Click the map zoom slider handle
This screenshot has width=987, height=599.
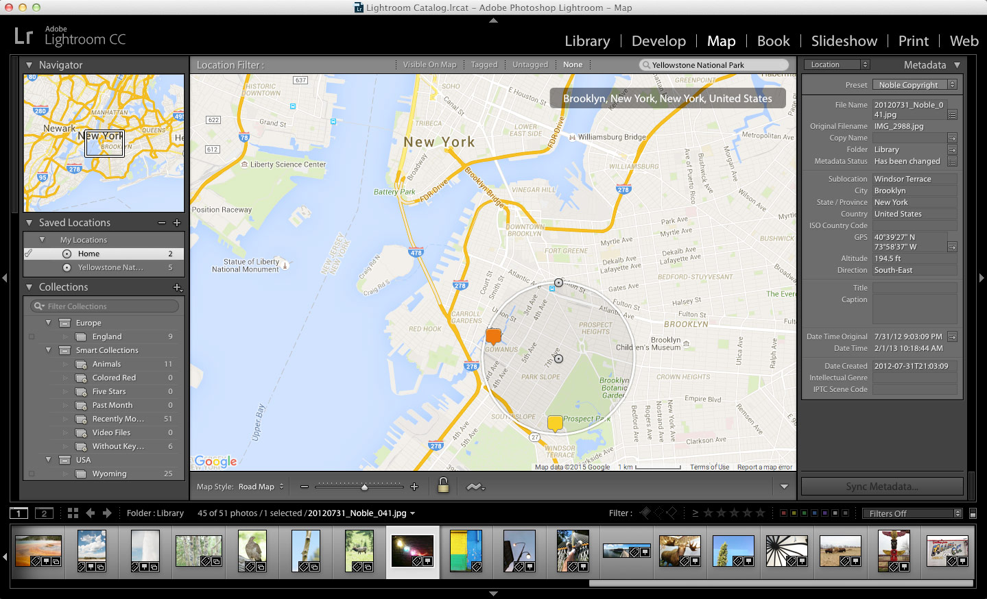[365, 487]
